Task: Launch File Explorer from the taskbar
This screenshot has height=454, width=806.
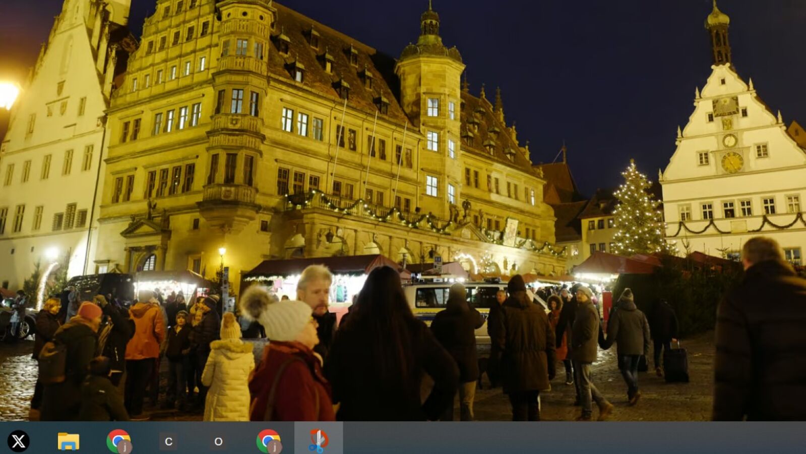Action: [68, 441]
